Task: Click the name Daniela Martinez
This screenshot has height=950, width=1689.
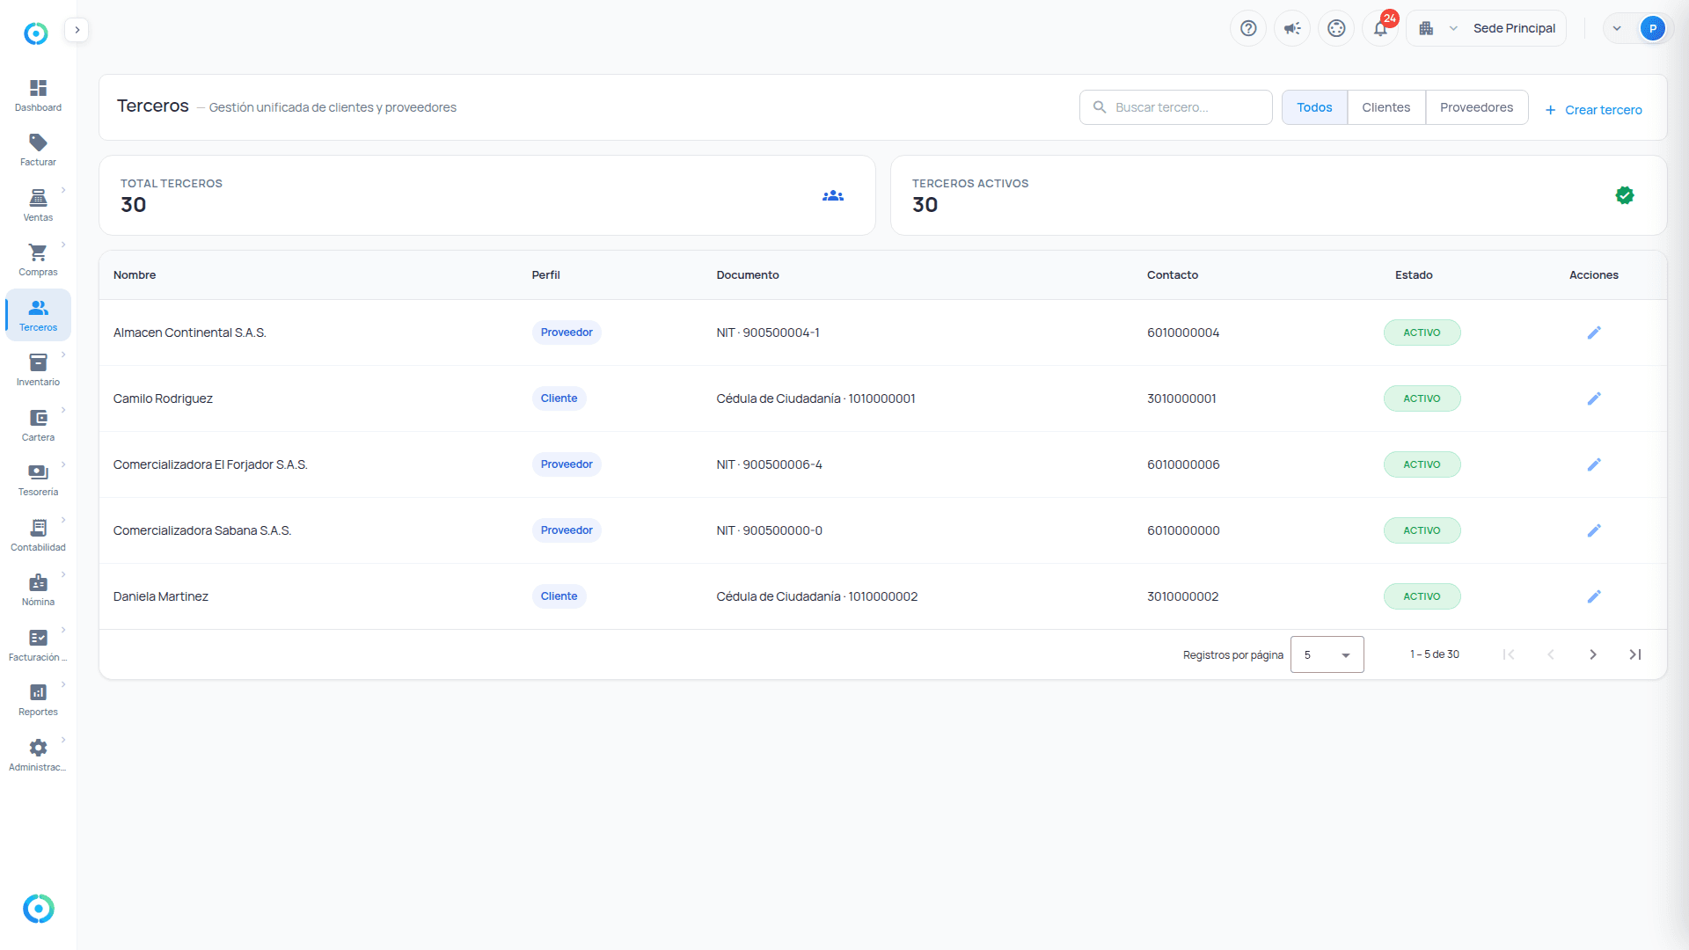Action: pyautogui.click(x=161, y=596)
